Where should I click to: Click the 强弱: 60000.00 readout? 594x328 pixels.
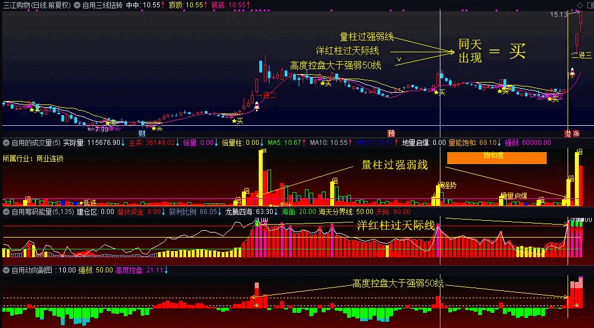[528, 143]
